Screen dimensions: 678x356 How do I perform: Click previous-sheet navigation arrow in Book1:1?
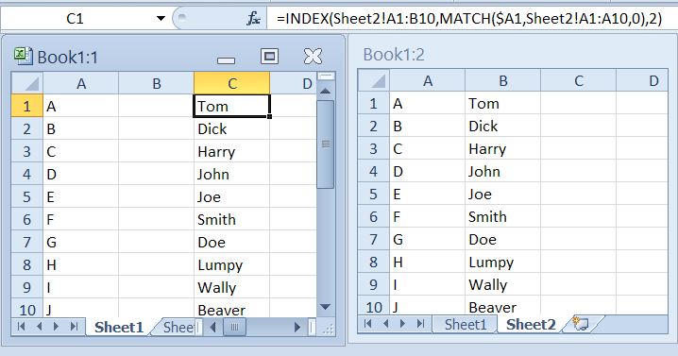(40, 327)
